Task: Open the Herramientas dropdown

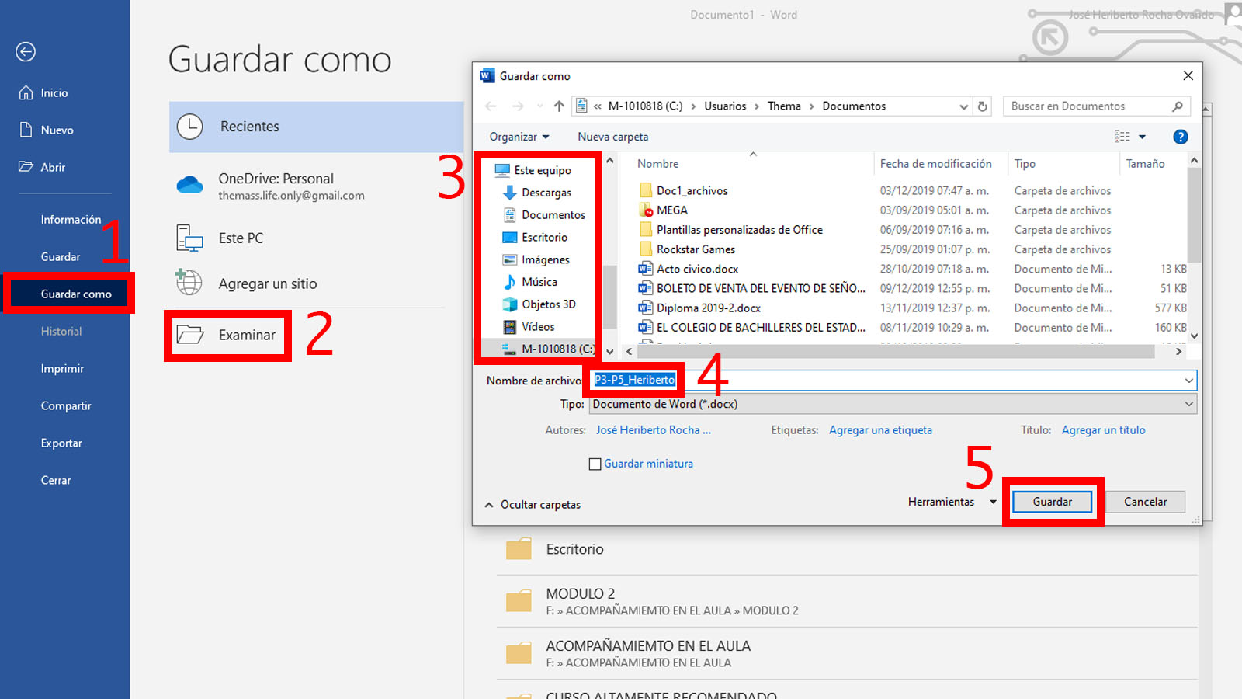Action: [x=952, y=502]
